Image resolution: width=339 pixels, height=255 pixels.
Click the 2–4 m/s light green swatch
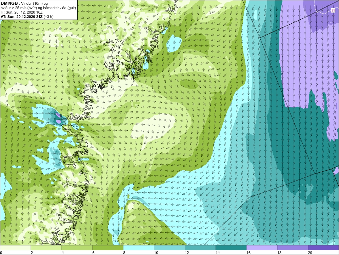coord(46,248)
